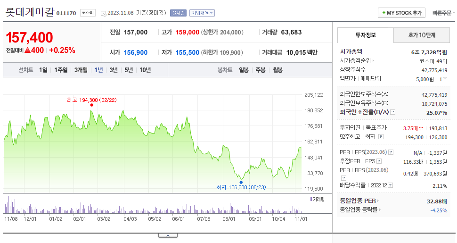The width and height of the screenshot is (457, 243).
Task: Click the help icon beside 52주최고 최저
Action: pos(381,136)
